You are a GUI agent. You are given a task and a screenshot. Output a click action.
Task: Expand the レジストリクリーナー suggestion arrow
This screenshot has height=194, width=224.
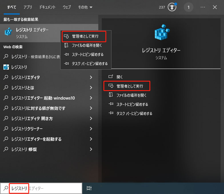[91, 129]
